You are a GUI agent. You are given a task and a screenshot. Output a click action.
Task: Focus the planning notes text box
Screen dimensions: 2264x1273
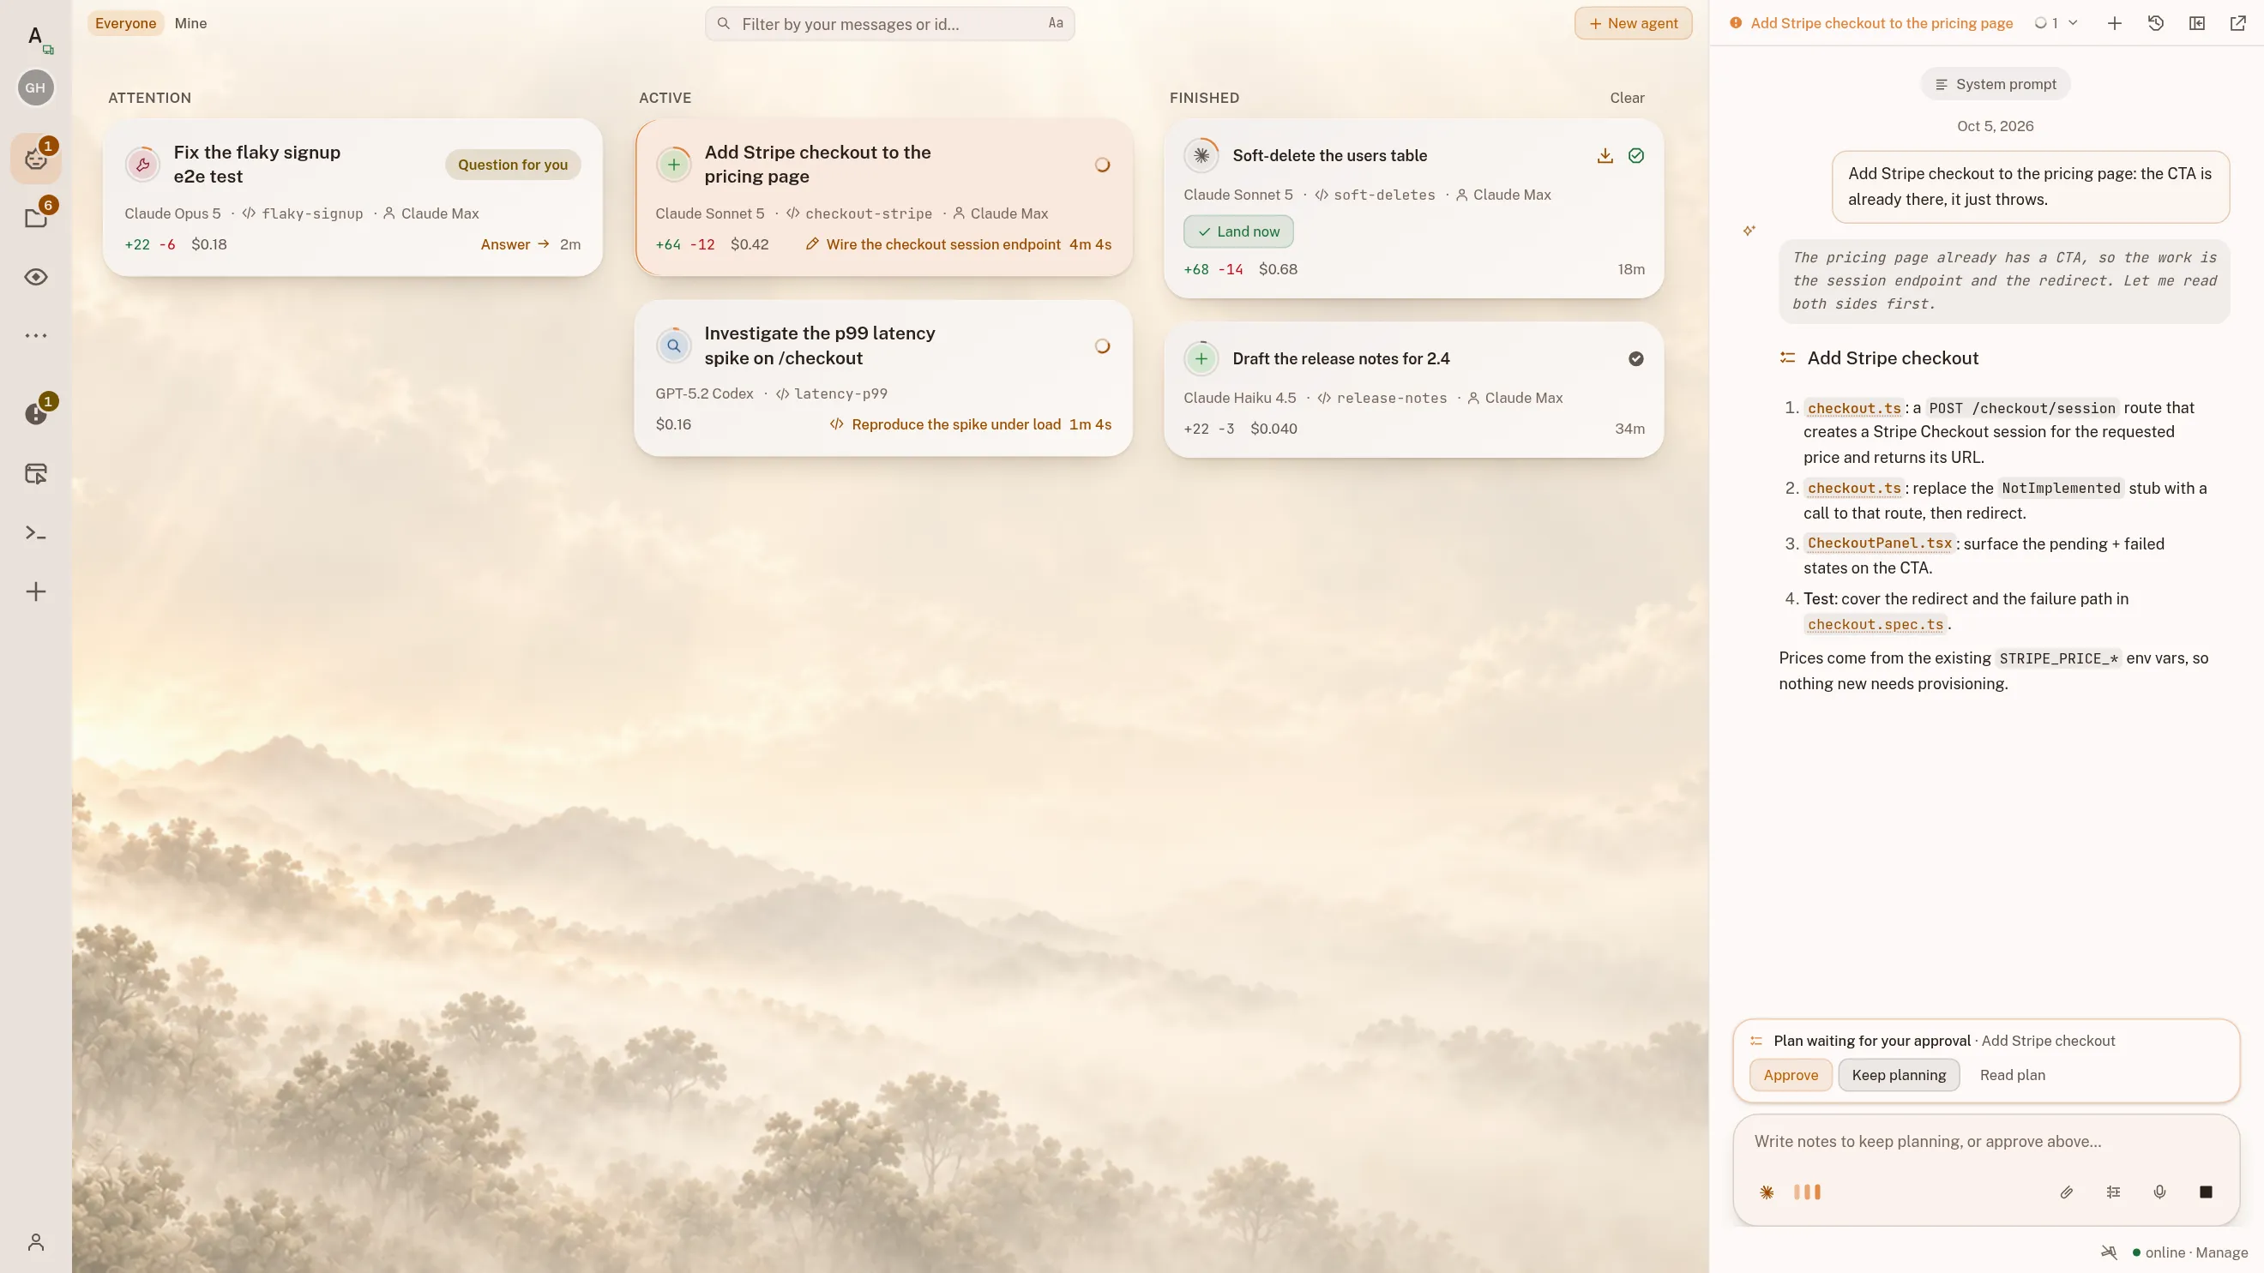[x=1985, y=1141]
